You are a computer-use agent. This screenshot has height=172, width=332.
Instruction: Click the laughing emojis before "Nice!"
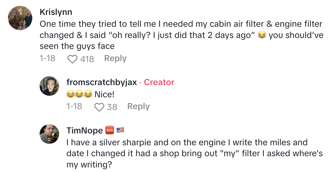[x=79, y=95]
